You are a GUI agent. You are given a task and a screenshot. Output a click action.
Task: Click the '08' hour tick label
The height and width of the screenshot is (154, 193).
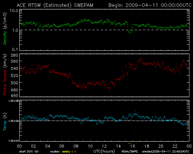pyautogui.click(x=76, y=146)
